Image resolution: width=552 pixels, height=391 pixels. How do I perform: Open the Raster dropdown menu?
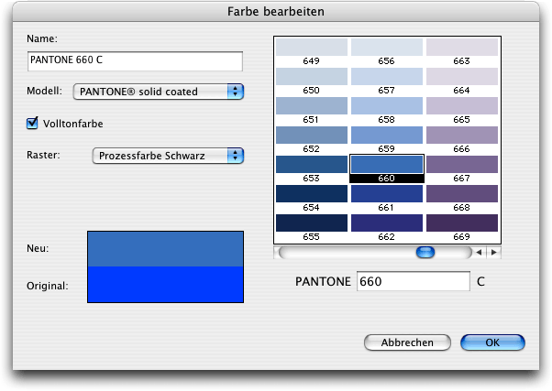click(x=168, y=156)
